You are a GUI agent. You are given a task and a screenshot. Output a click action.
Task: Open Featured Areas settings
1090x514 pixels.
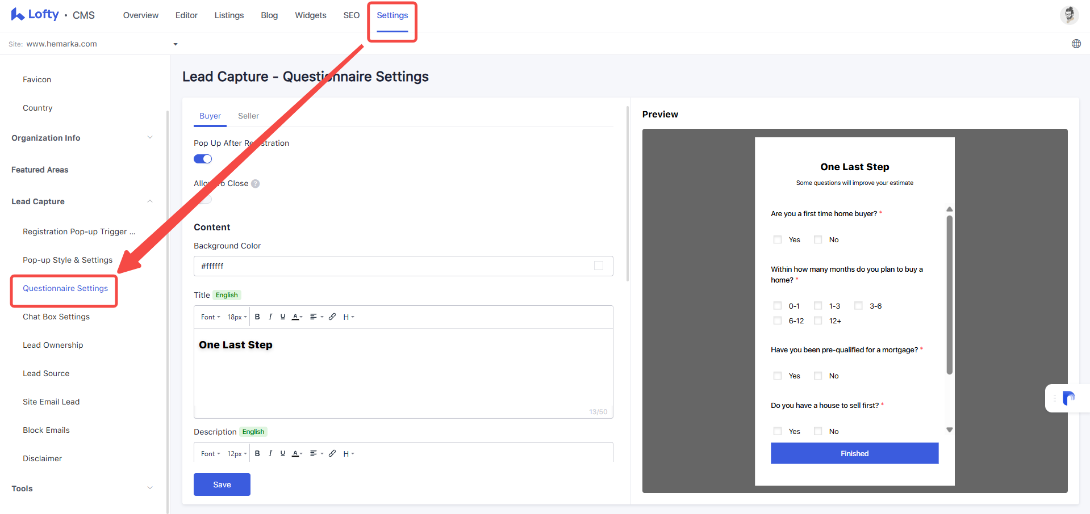tap(40, 170)
